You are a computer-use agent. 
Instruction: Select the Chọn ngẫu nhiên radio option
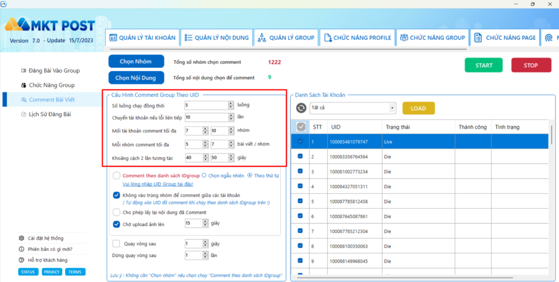click(204, 175)
